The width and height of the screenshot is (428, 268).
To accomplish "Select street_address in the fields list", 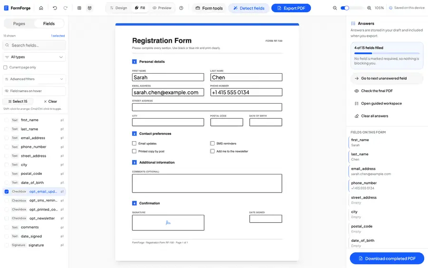I will coord(34,156).
